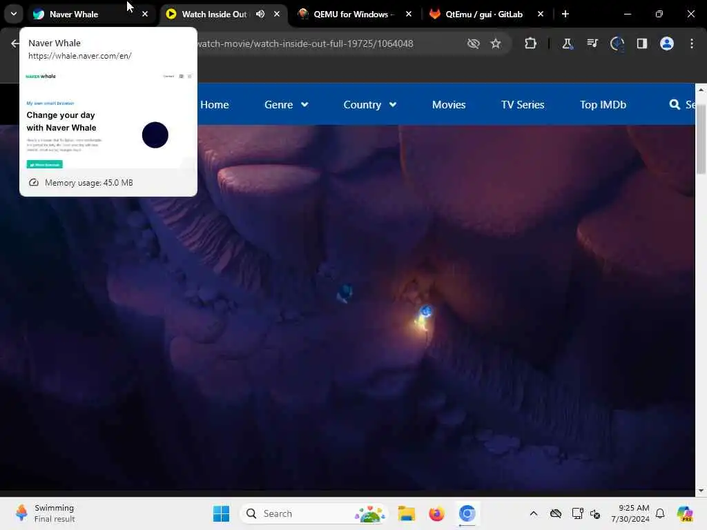Open the Movies section
This screenshot has height=530, width=707.
(x=449, y=105)
